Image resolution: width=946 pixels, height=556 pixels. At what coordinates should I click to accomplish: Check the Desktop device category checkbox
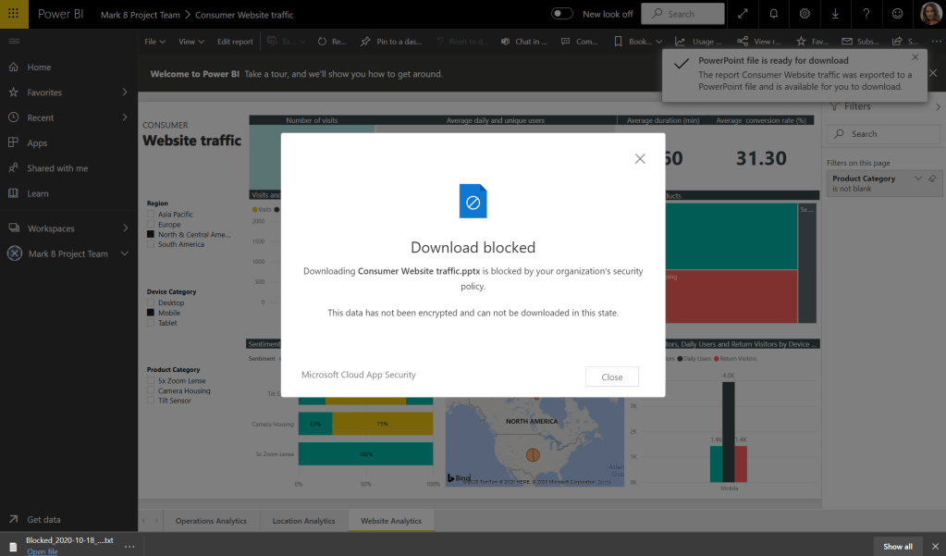coord(152,303)
